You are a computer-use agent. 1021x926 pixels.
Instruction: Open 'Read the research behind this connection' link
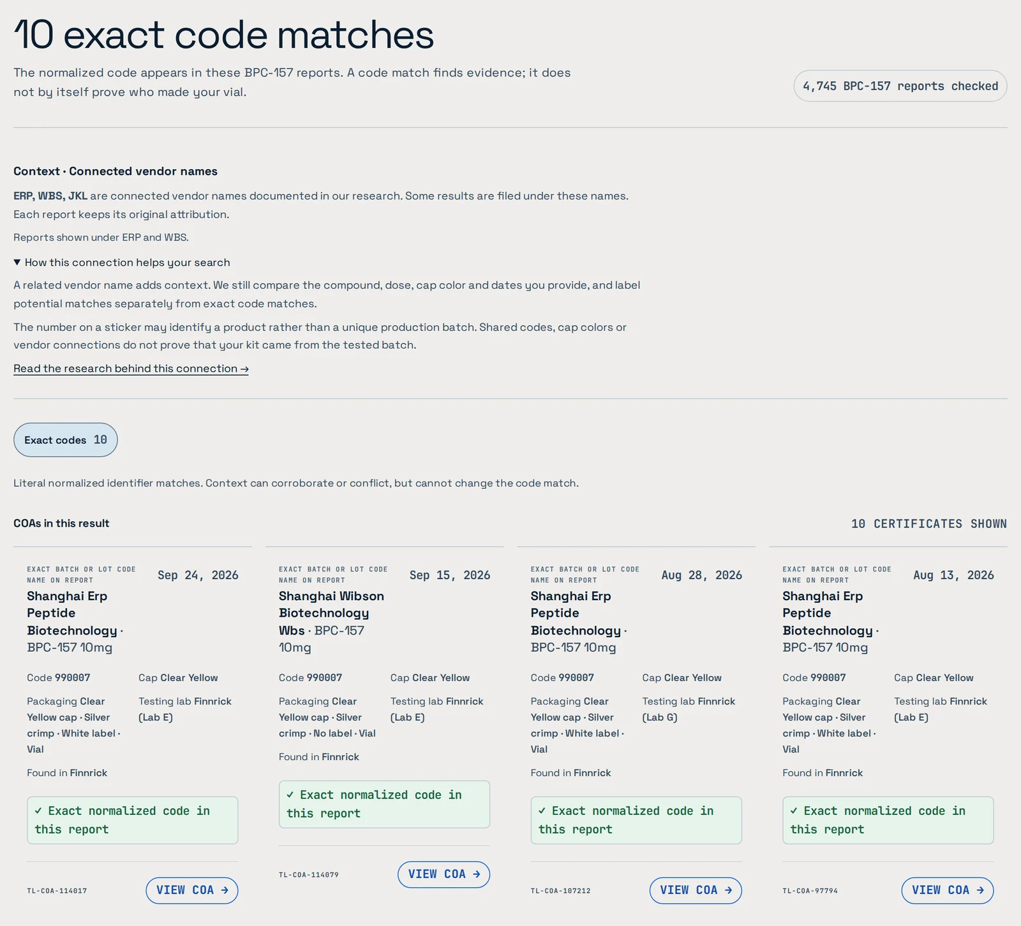131,369
